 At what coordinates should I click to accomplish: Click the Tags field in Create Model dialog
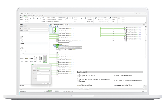(x=43, y=73)
